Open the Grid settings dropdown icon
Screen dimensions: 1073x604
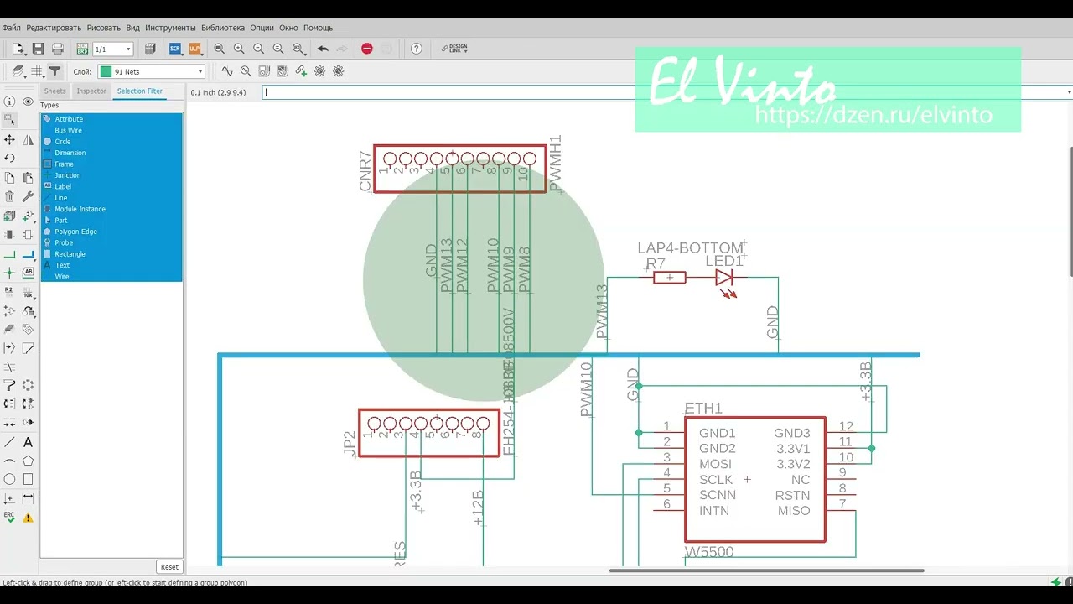coord(37,71)
